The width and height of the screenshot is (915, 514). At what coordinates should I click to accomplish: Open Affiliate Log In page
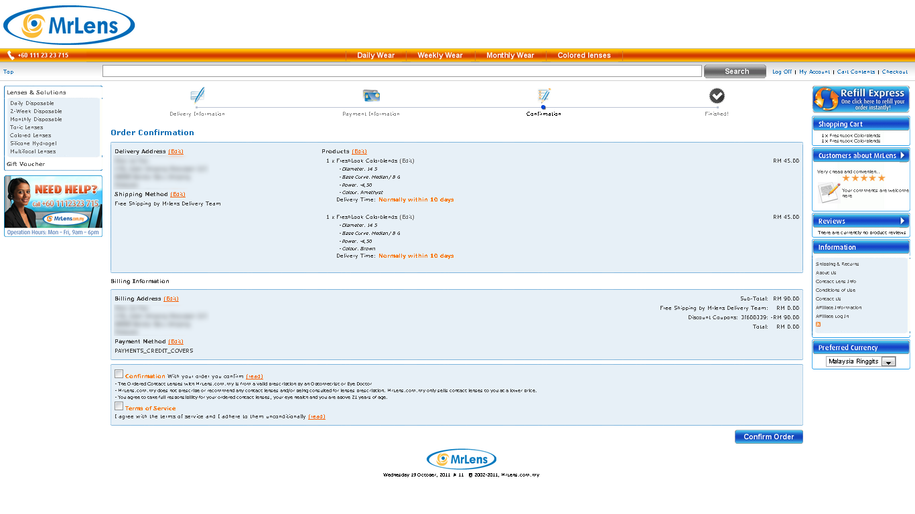832,317
